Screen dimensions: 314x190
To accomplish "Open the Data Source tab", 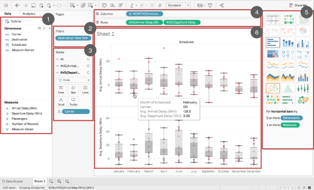I will pyautogui.click(x=12, y=181).
